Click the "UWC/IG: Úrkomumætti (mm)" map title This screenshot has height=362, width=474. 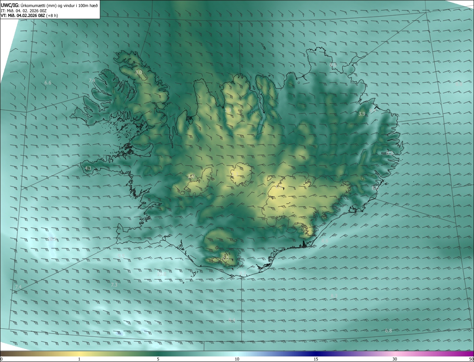tap(49, 5)
